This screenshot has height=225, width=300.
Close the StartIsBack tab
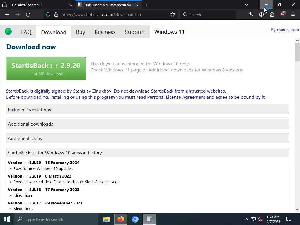click(x=137, y=5)
